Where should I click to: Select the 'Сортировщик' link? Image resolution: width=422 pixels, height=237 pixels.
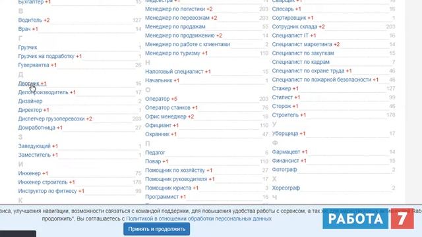click(289, 18)
